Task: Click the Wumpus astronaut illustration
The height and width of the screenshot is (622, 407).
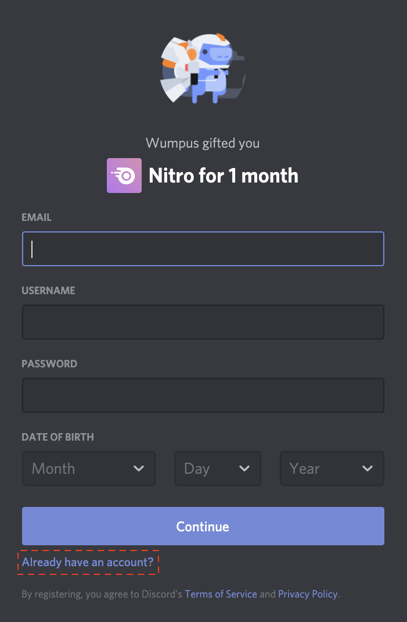Action: click(x=203, y=69)
